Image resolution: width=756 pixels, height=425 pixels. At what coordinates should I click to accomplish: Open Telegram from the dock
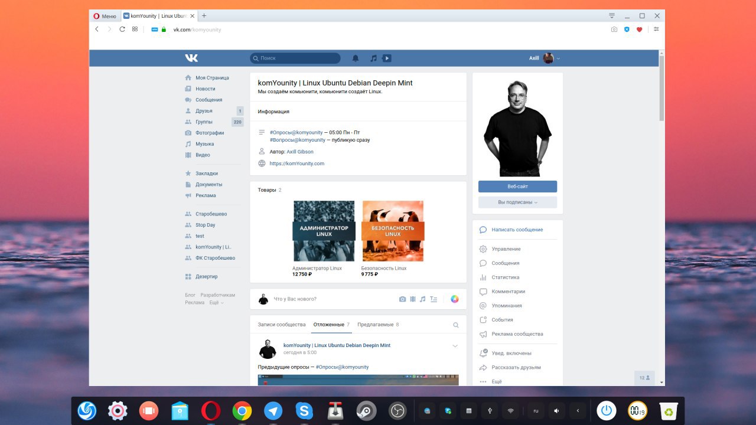[273, 411]
